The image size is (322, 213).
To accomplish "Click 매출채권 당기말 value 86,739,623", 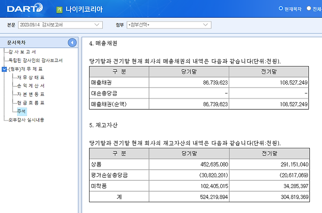I will (x=215, y=83).
